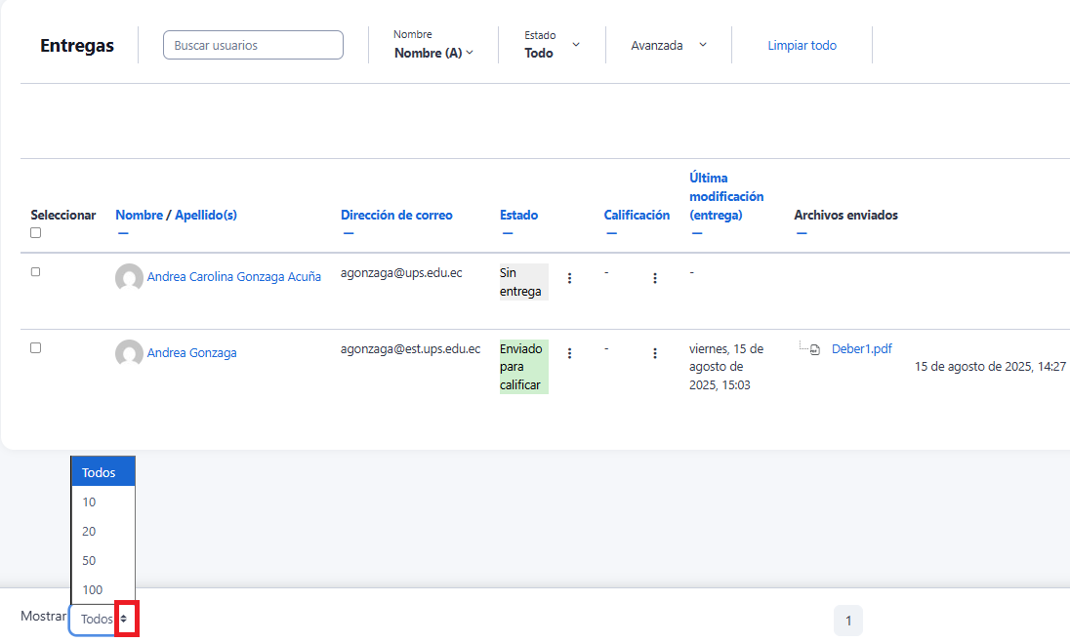This screenshot has height=642, width=1070.
Task: Open the Deber1.pdf submitted file
Action: pyautogui.click(x=861, y=349)
